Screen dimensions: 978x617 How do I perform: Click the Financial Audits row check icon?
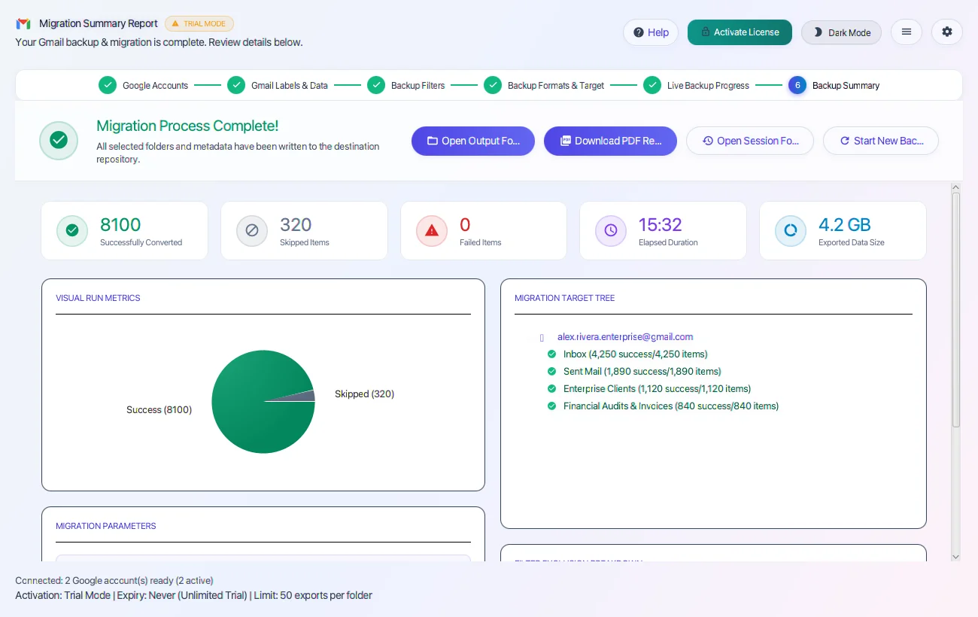[551, 406]
